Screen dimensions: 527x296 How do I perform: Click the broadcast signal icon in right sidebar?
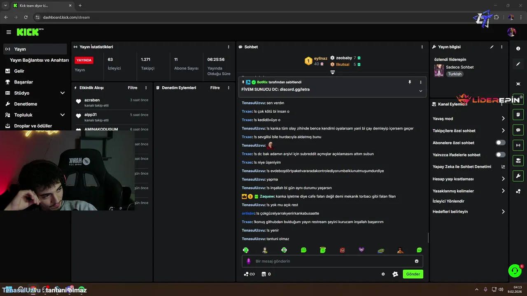click(518, 145)
